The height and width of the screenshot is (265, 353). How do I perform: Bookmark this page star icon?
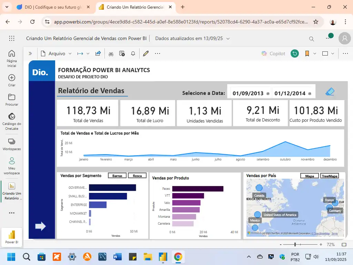[316, 22]
